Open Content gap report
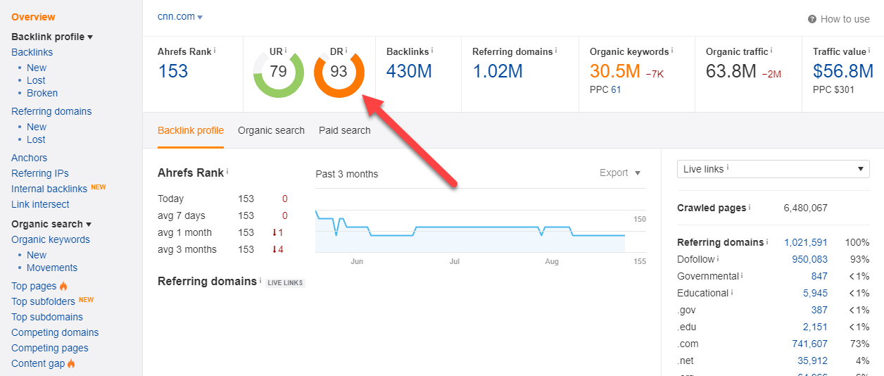This screenshot has width=884, height=376. pos(38,363)
